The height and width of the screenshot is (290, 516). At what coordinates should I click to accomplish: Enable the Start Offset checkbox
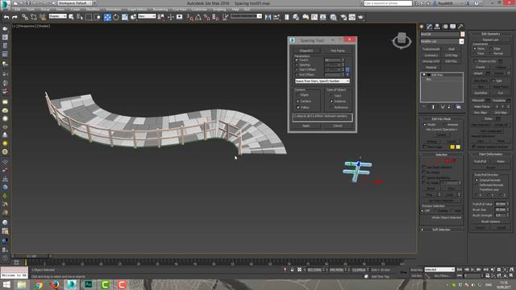(297, 70)
